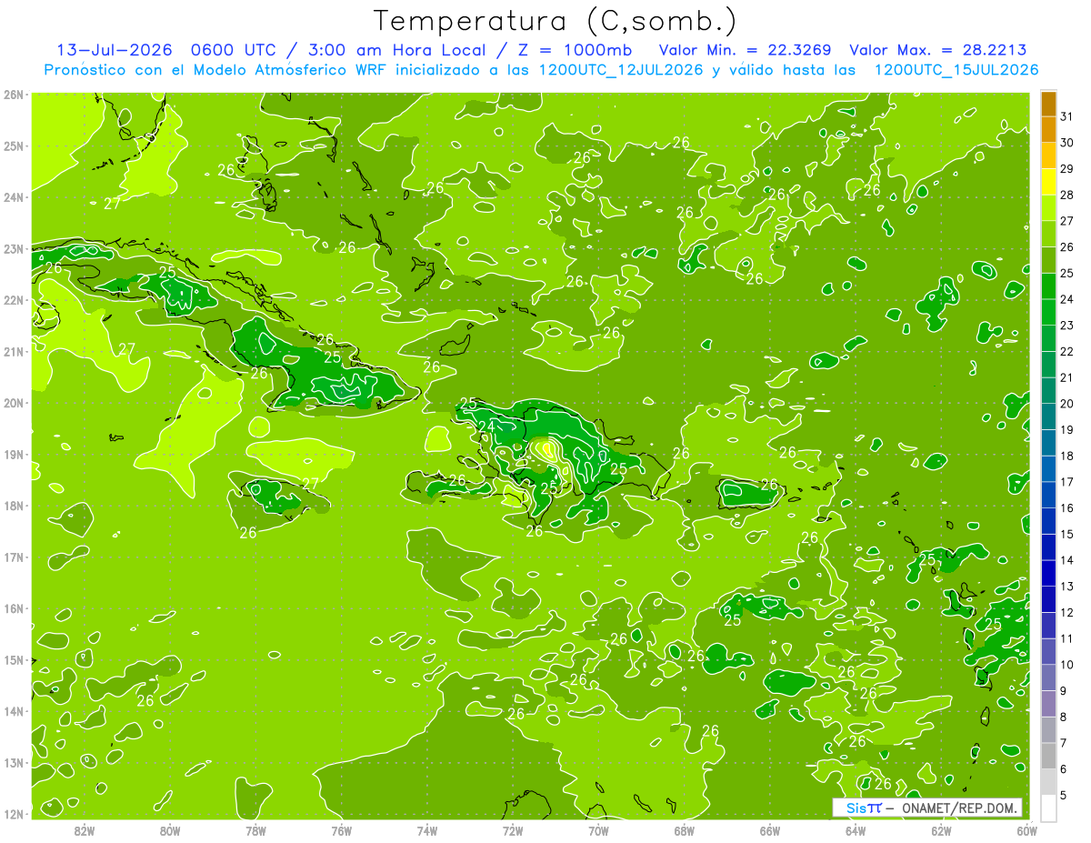Select the date text "13-Jul-2026"
The width and height of the screenshot is (1091, 843).
point(115,50)
